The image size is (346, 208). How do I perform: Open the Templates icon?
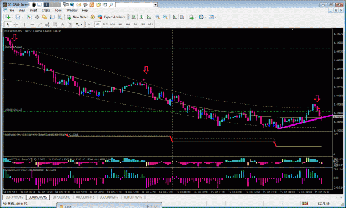coord(211,17)
